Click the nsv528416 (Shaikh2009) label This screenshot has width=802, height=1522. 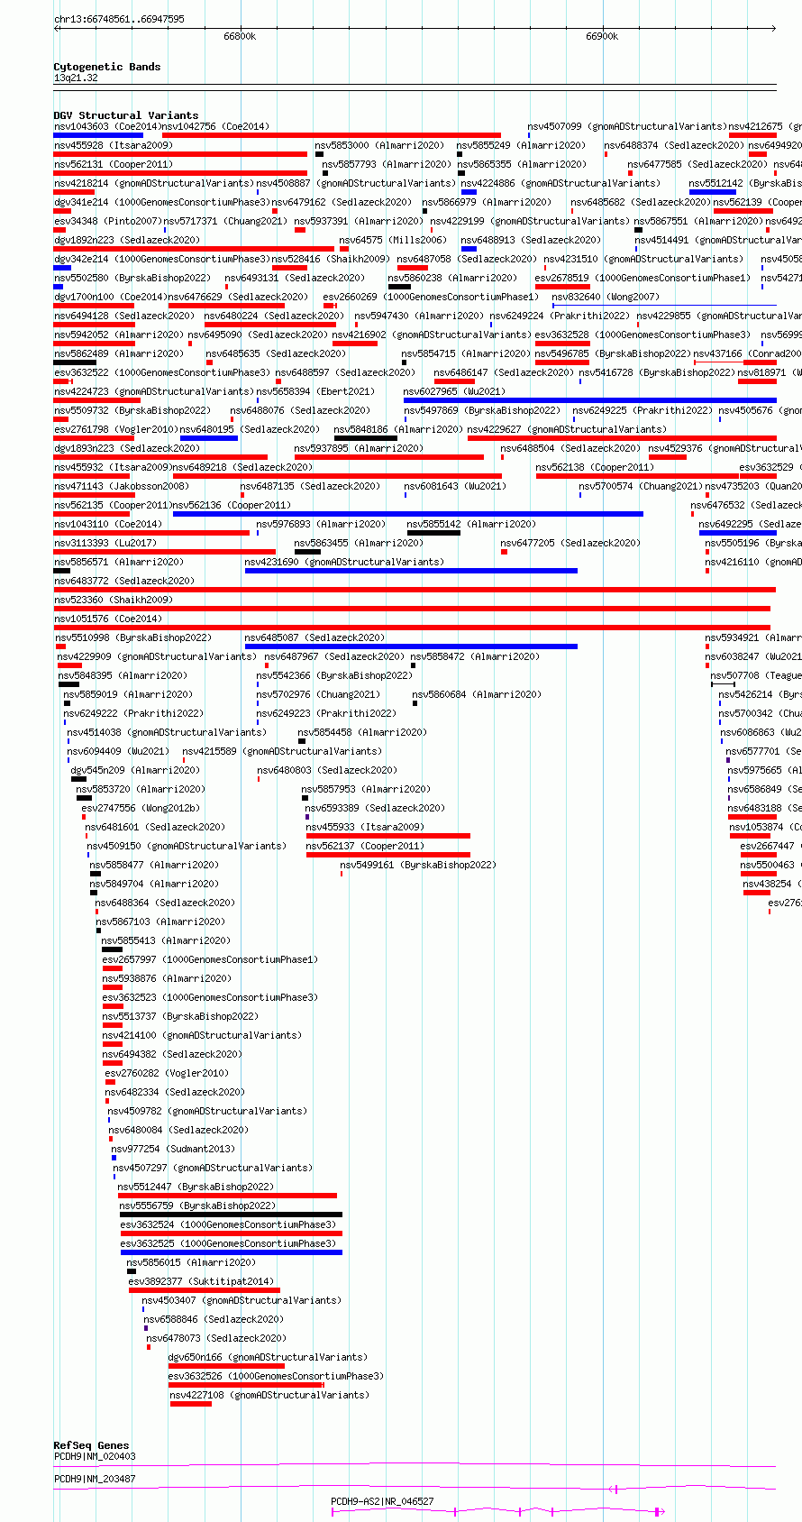point(332,260)
